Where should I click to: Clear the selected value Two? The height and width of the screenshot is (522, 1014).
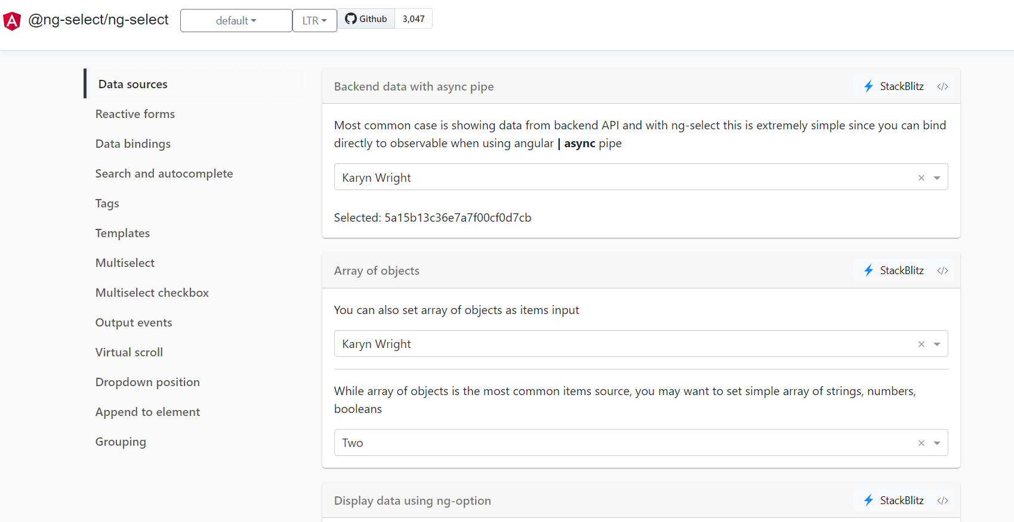(x=921, y=443)
